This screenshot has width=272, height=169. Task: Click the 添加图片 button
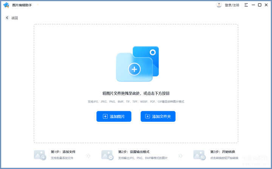[114, 116]
